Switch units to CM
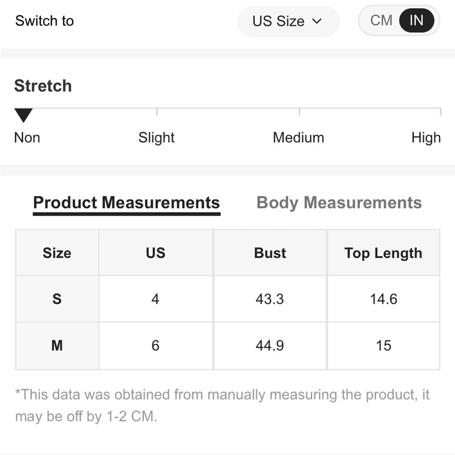The width and height of the screenshot is (455, 455). point(381,20)
